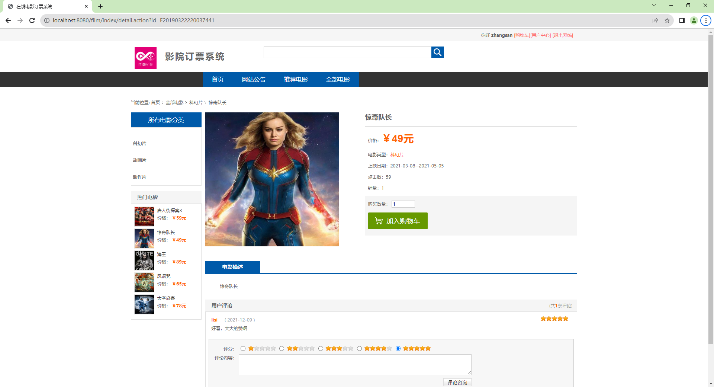Select the three-star rating radio
Screen dimensions: 714x387
click(321, 349)
